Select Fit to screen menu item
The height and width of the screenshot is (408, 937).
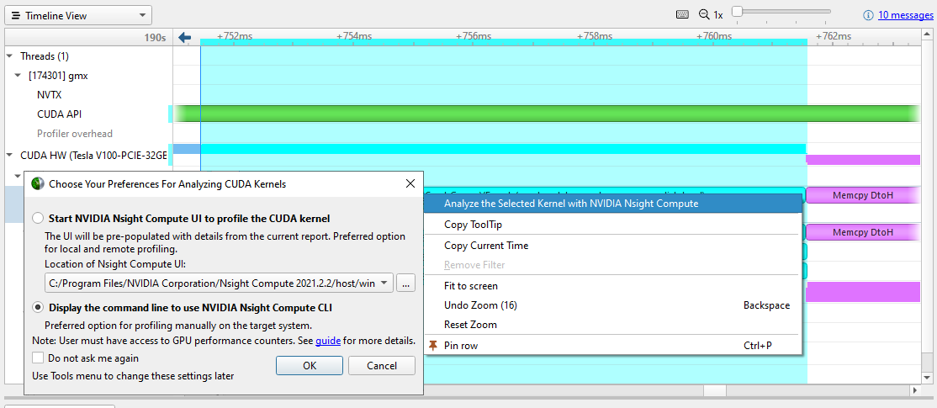pos(612,286)
